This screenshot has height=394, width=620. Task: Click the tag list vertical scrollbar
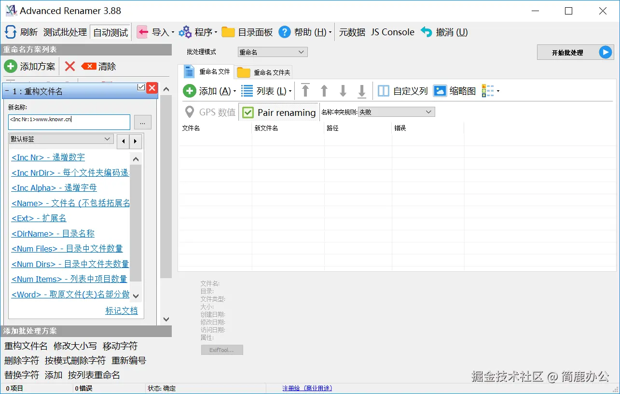136,223
